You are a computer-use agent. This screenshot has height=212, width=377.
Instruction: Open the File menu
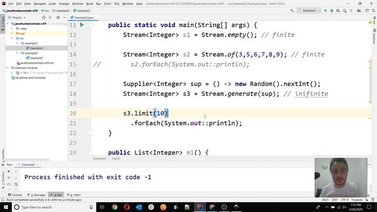click(11, 4)
